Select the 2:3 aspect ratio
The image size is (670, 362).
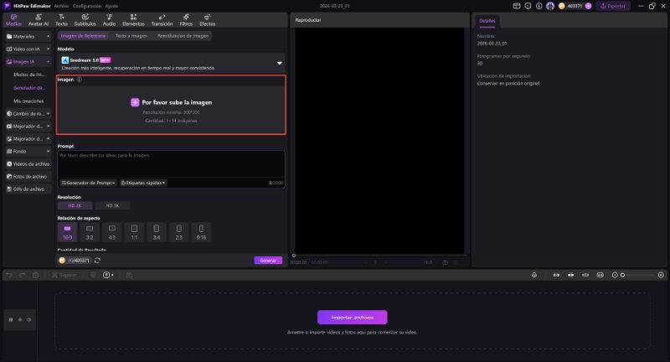(x=179, y=232)
